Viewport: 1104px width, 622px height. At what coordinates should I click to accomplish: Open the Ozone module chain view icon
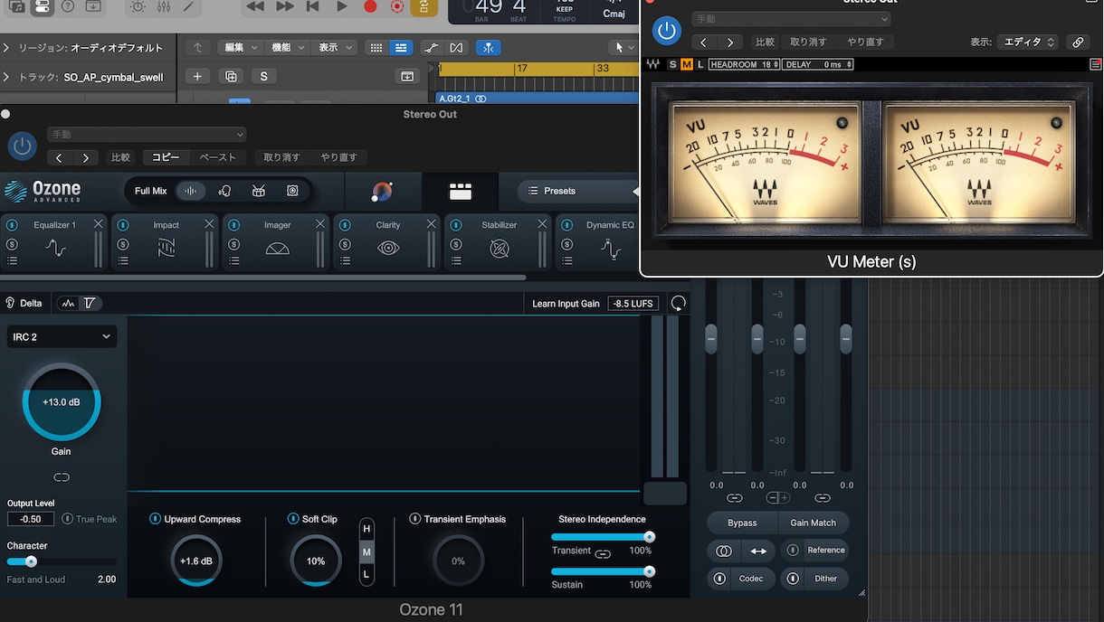pos(461,191)
